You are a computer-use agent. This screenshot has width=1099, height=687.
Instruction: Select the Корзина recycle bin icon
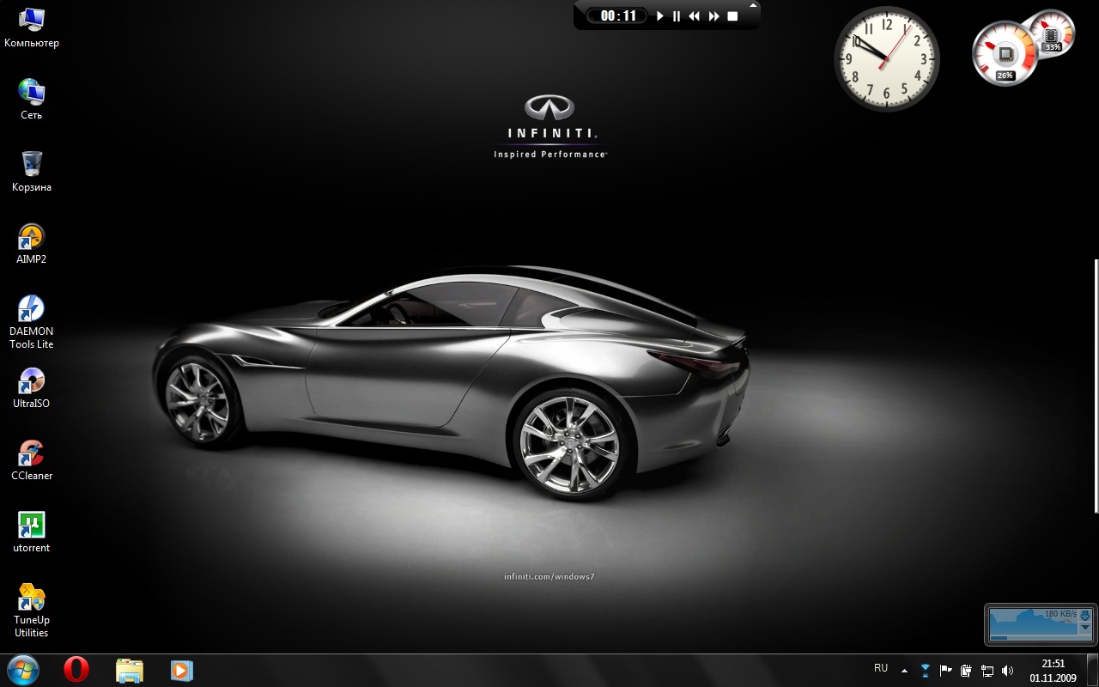(x=32, y=165)
